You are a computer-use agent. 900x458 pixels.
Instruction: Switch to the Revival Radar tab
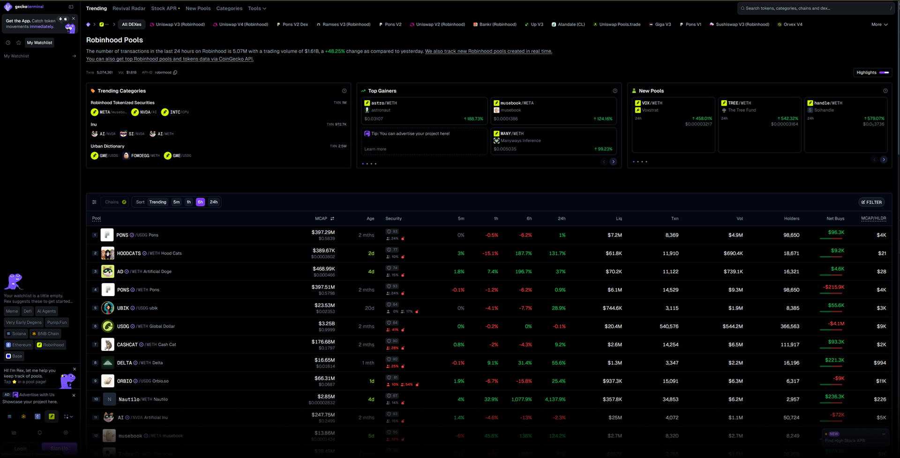click(129, 8)
